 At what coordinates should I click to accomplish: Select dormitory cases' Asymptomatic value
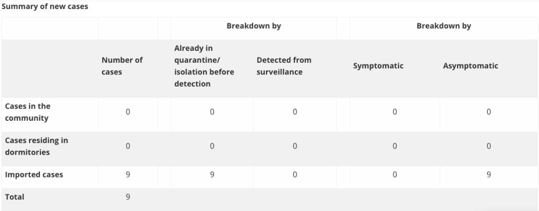click(x=489, y=146)
